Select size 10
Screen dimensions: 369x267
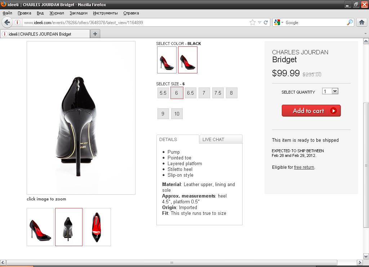[177, 114]
